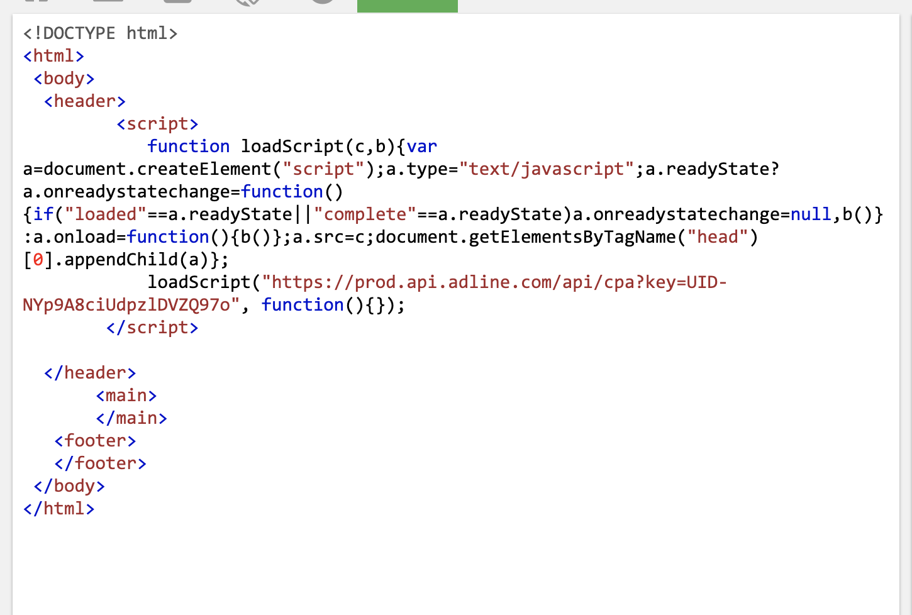Screen dimensions: 912x615
Task: Click the a.onload=function() text
Action: tap(132, 237)
